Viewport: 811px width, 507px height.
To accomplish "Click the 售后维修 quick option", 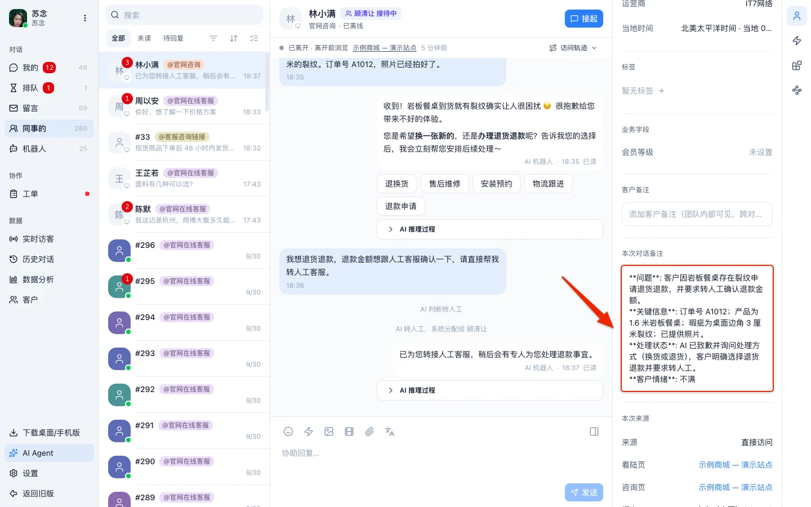I will click(445, 184).
